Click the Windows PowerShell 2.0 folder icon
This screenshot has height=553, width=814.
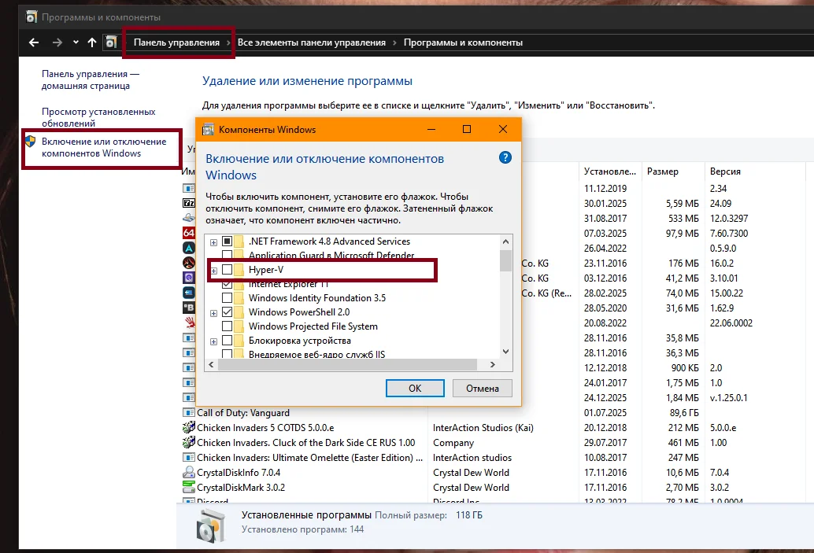239,312
